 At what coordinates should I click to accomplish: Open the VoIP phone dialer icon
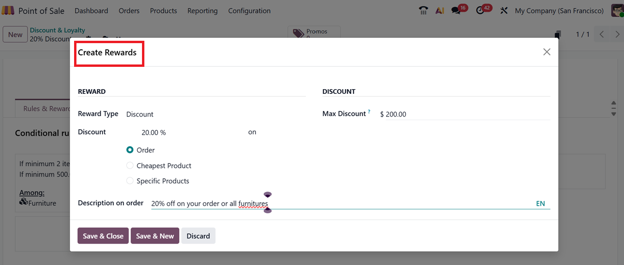[423, 10]
